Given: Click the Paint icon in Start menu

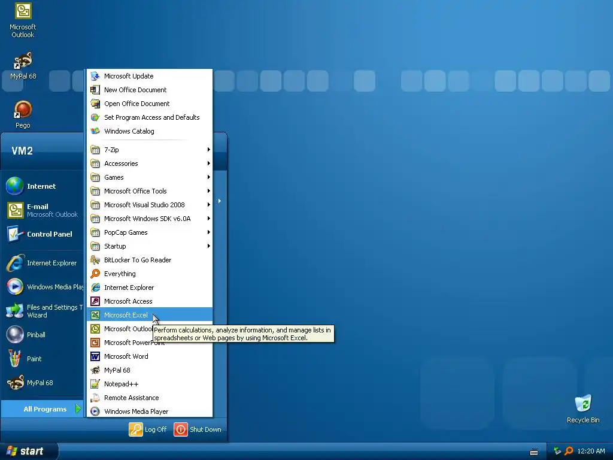Looking at the screenshot, I should pyautogui.click(x=15, y=359).
